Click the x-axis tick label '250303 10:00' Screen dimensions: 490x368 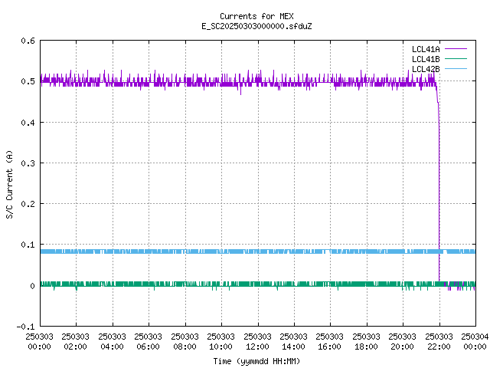221,341
